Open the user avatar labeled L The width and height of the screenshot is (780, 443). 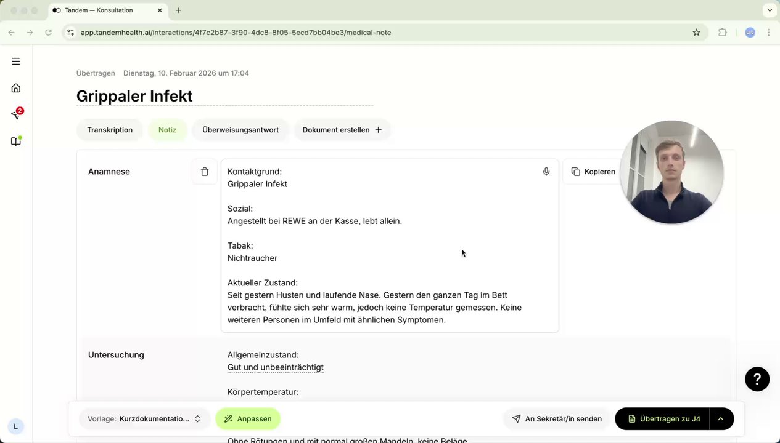tap(16, 426)
